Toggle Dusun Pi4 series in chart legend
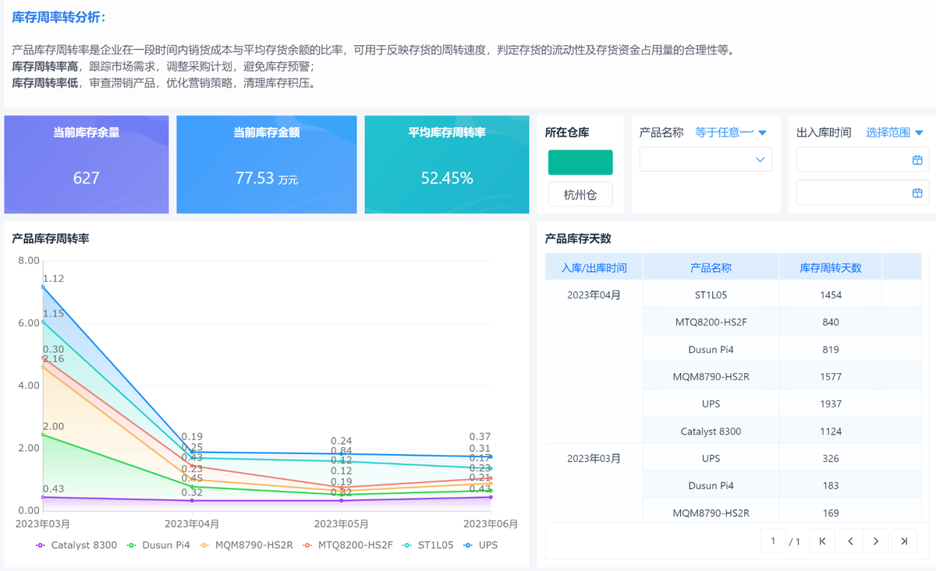Screen dimensions: 936x571 point(159,545)
